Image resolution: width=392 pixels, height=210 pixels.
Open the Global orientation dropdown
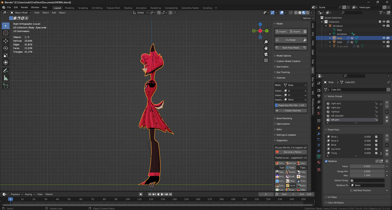tap(140, 13)
